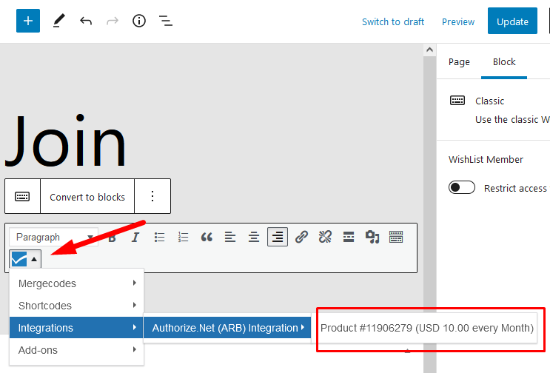Viewport: 550px width, 373px height.
Task: Open the three-dot block options menu
Action: (x=152, y=196)
